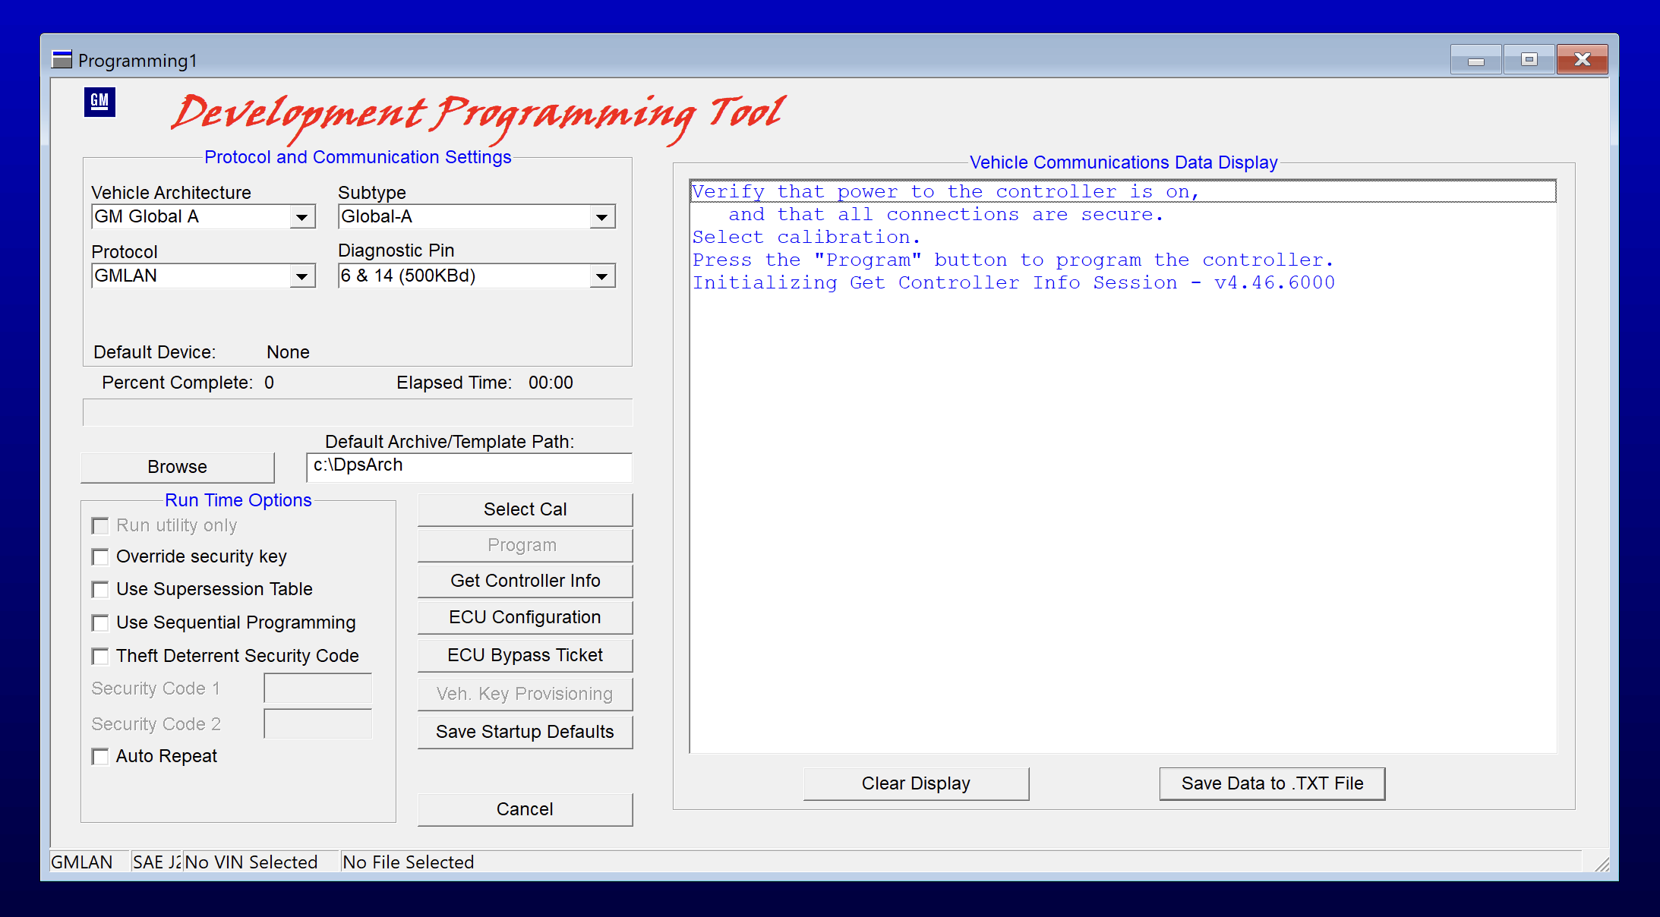The height and width of the screenshot is (917, 1660).
Task: Click the Security Code 1 field
Action: 318,689
